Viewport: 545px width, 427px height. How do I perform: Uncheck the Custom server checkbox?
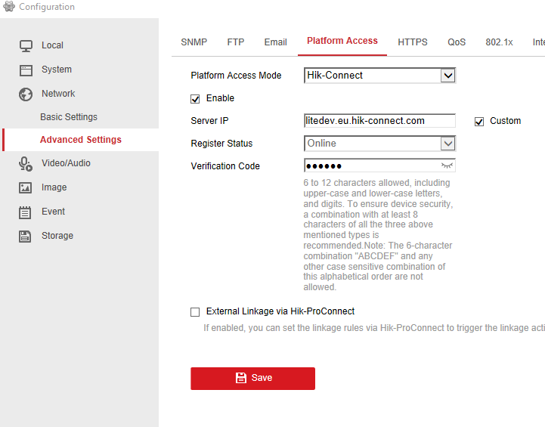(x=479, y=121)
